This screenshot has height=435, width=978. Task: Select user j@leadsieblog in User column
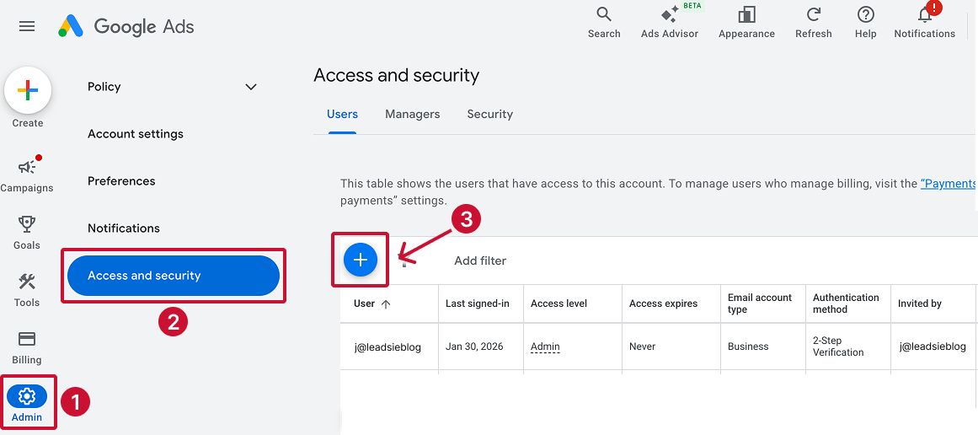(387, 346)
